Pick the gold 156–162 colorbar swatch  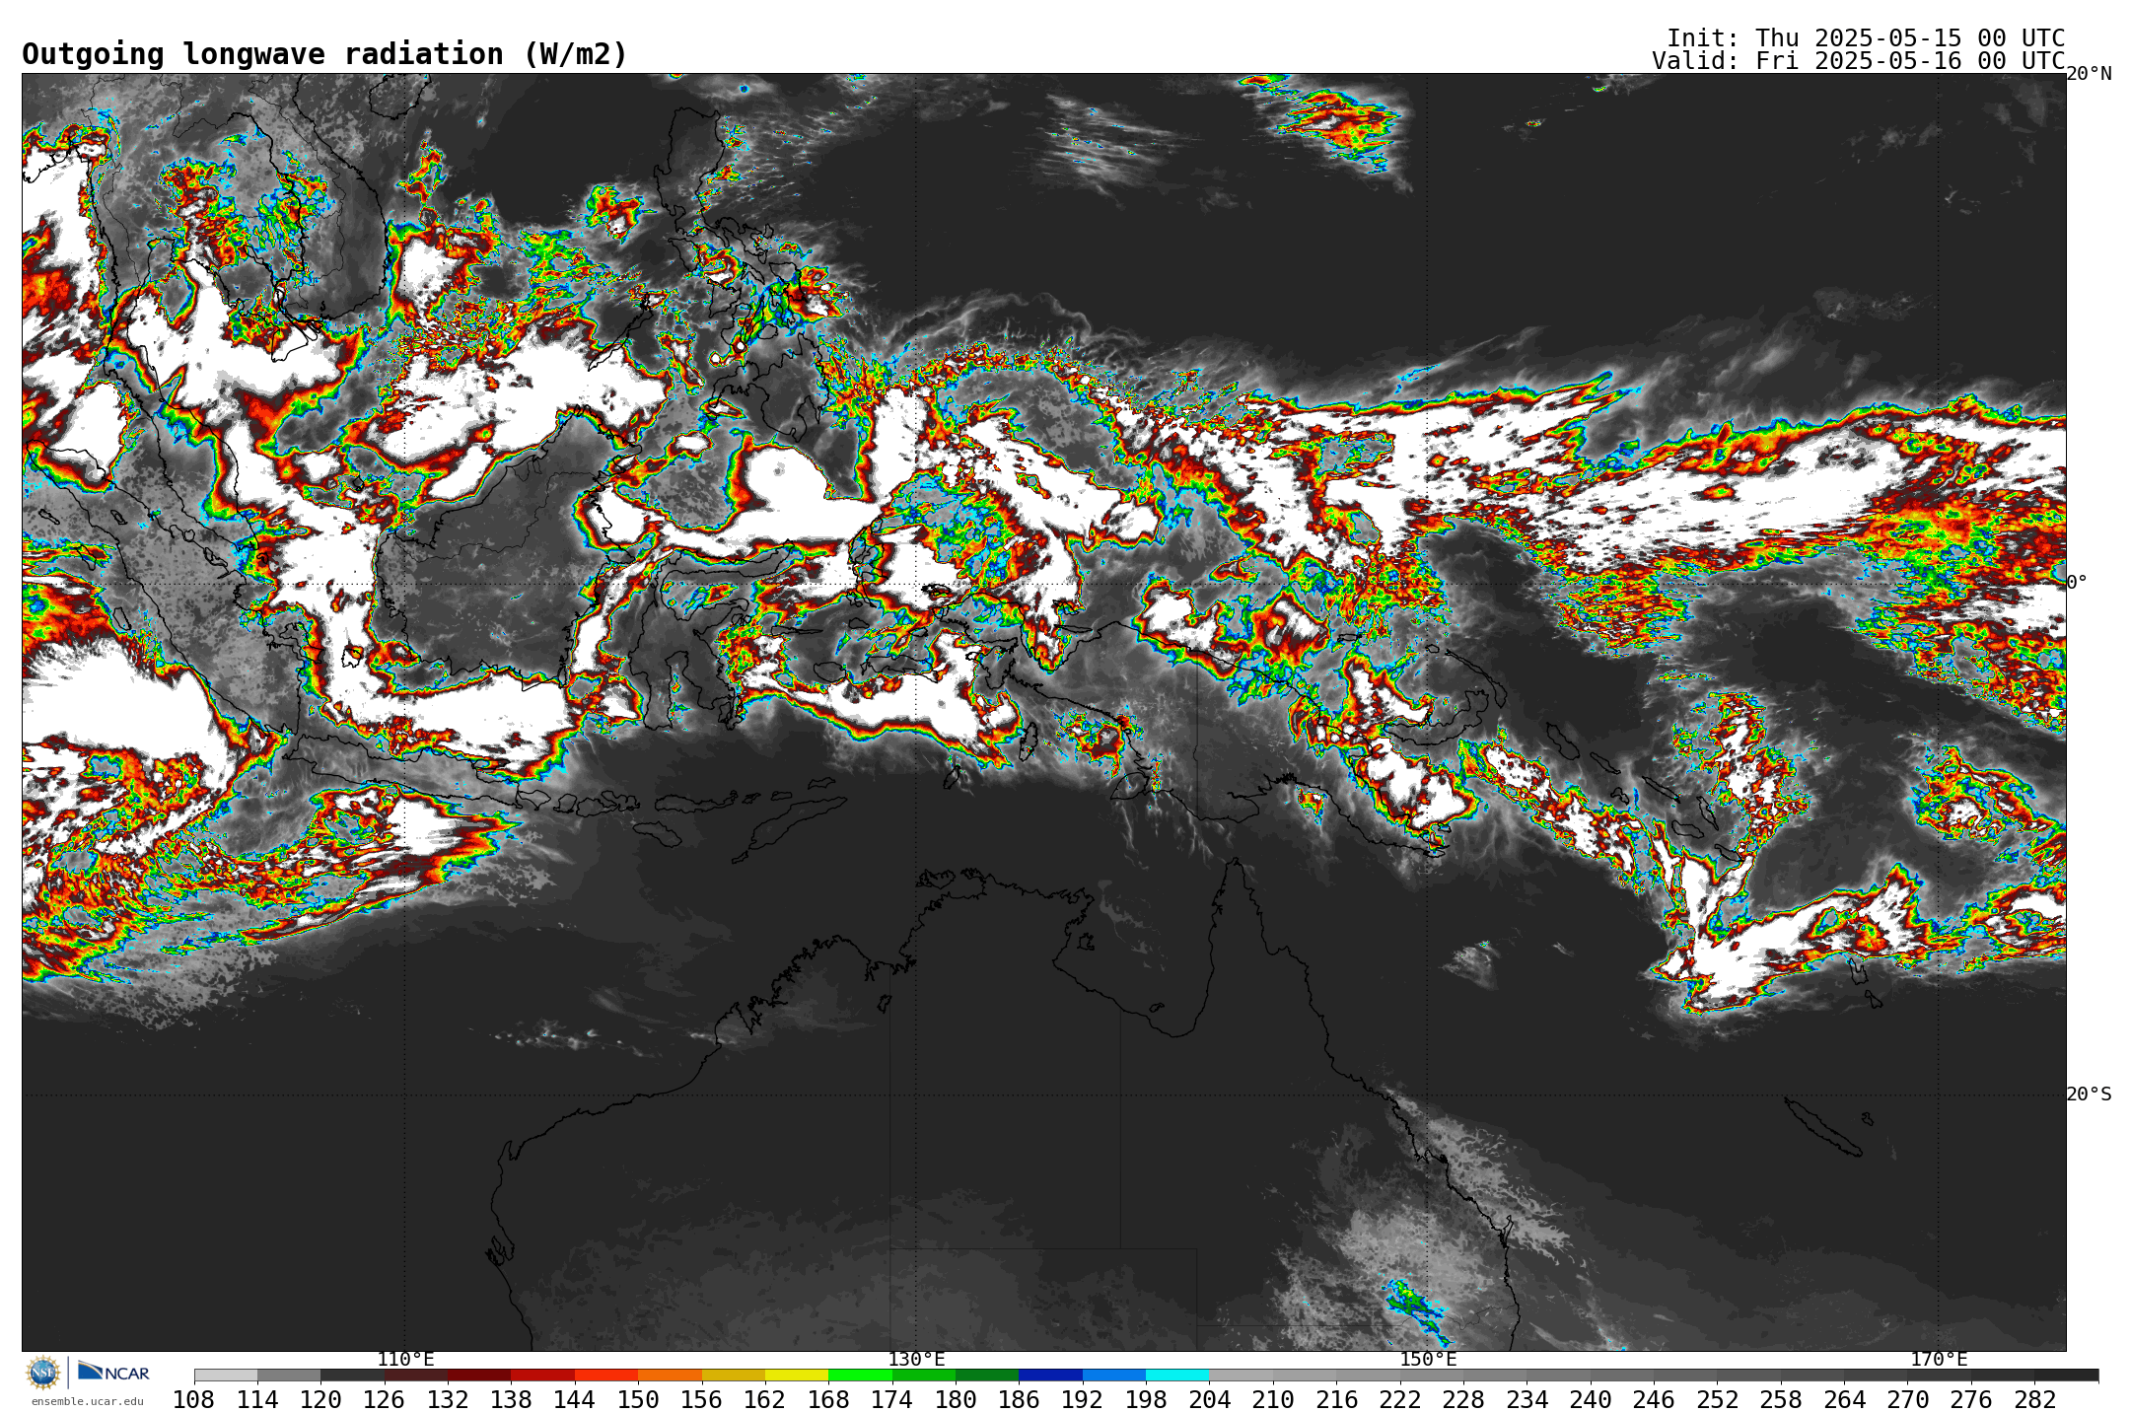coord(733,1375)
